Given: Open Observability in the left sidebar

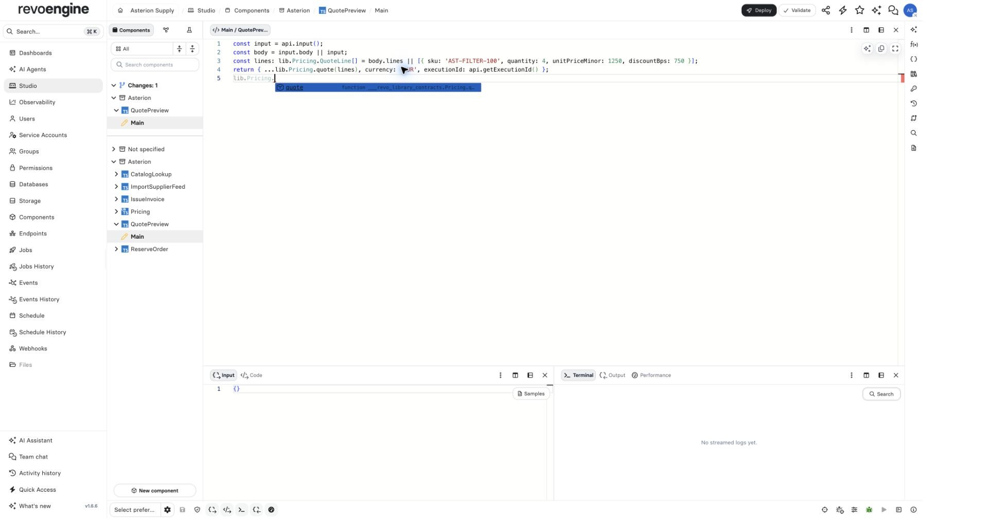Looking at the screenshot, I should point(54,102).
